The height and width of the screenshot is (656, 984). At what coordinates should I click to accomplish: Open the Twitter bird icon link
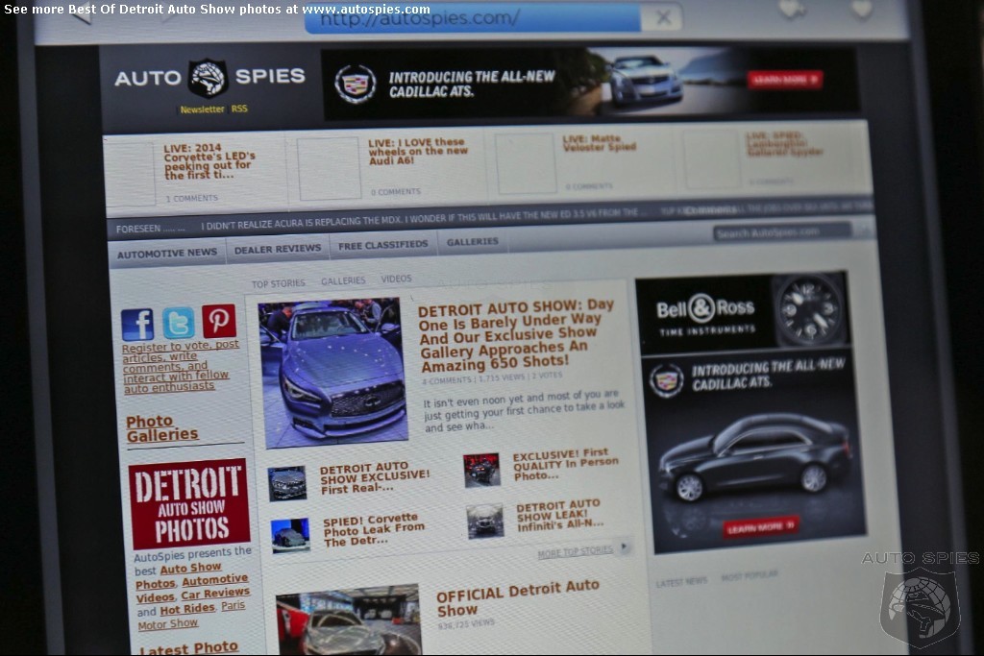pyautogui.click(x=178, y=323)
